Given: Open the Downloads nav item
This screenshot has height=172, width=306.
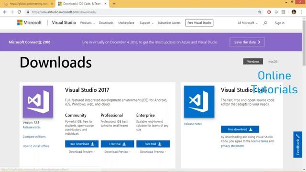Looking at the screenshot, I should pyautogui.click(x=106, y=23).
